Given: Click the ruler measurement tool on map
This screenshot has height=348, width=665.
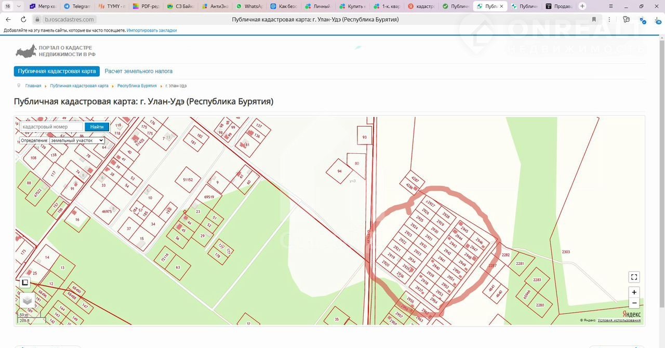Looking at the screenshot, I should point(25,283).
